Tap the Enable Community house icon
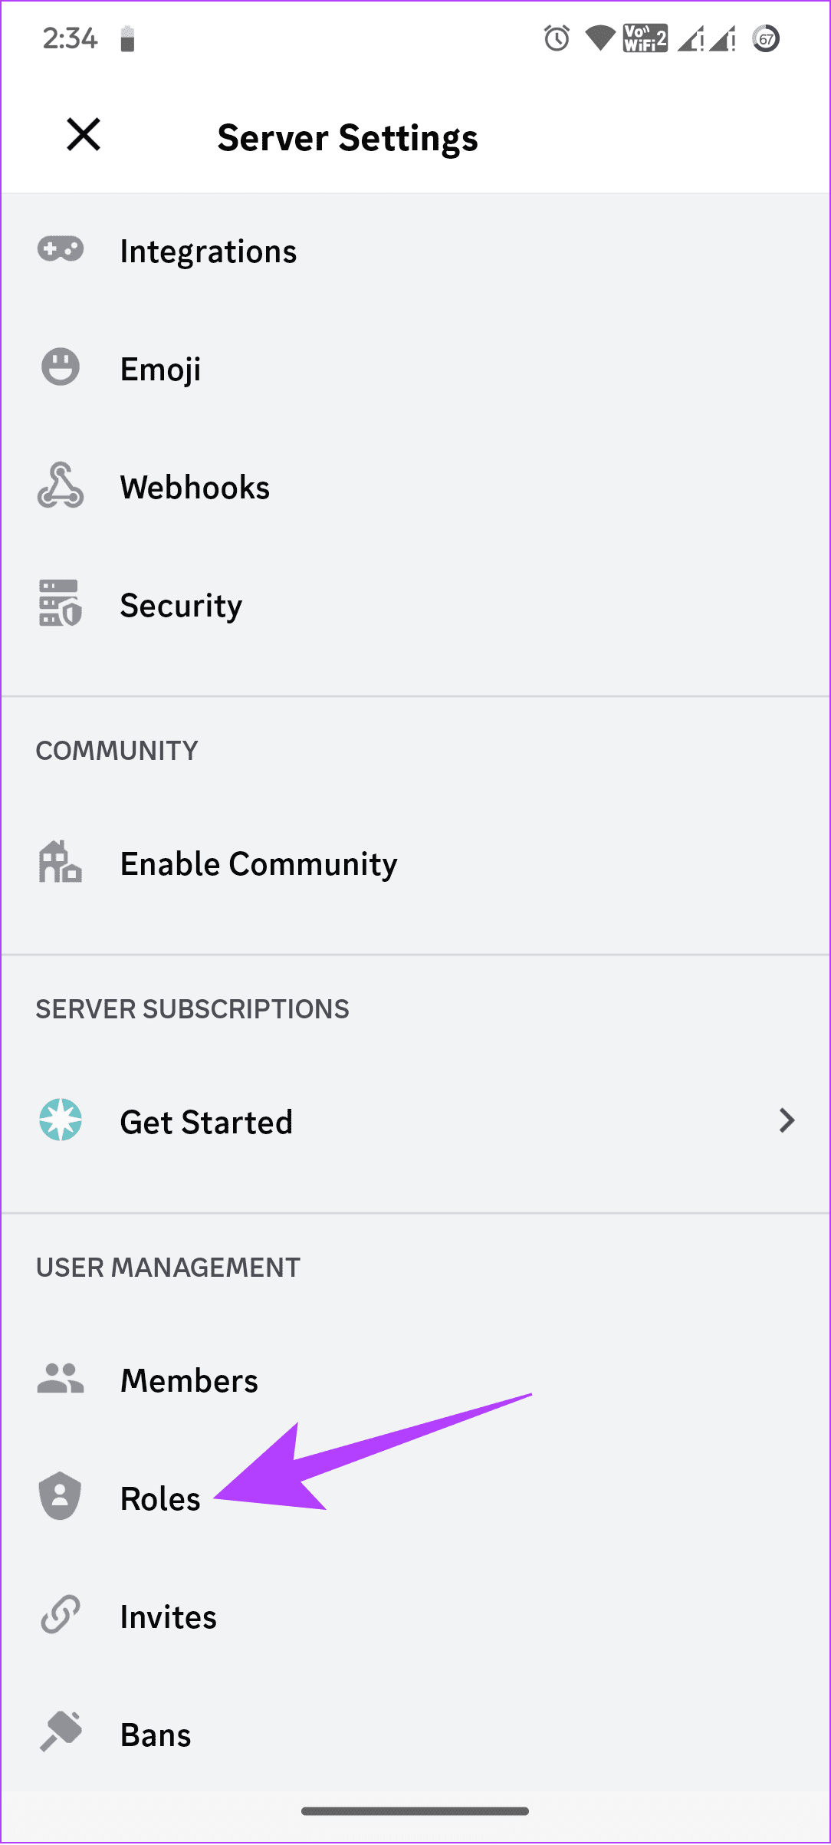 61,862
